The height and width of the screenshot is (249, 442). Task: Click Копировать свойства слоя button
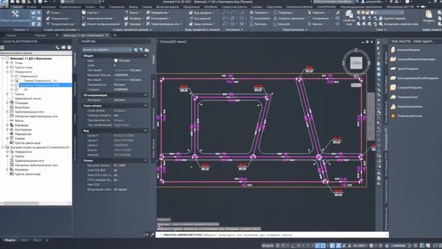[x=398, y=24]
